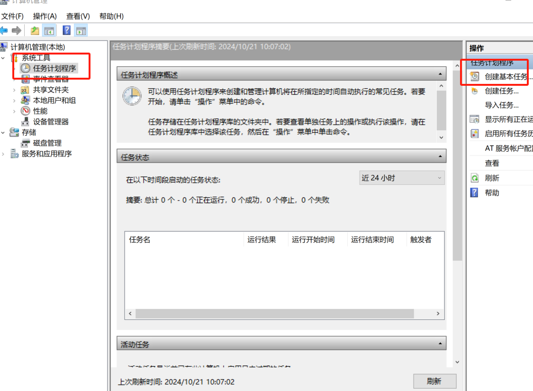The height and width of the screenshot is (391, 533).
Task: Click main pane scroll-down arrow
Action: [457, 362]
